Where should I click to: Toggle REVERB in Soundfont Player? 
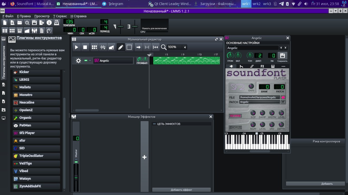(235, 116)
